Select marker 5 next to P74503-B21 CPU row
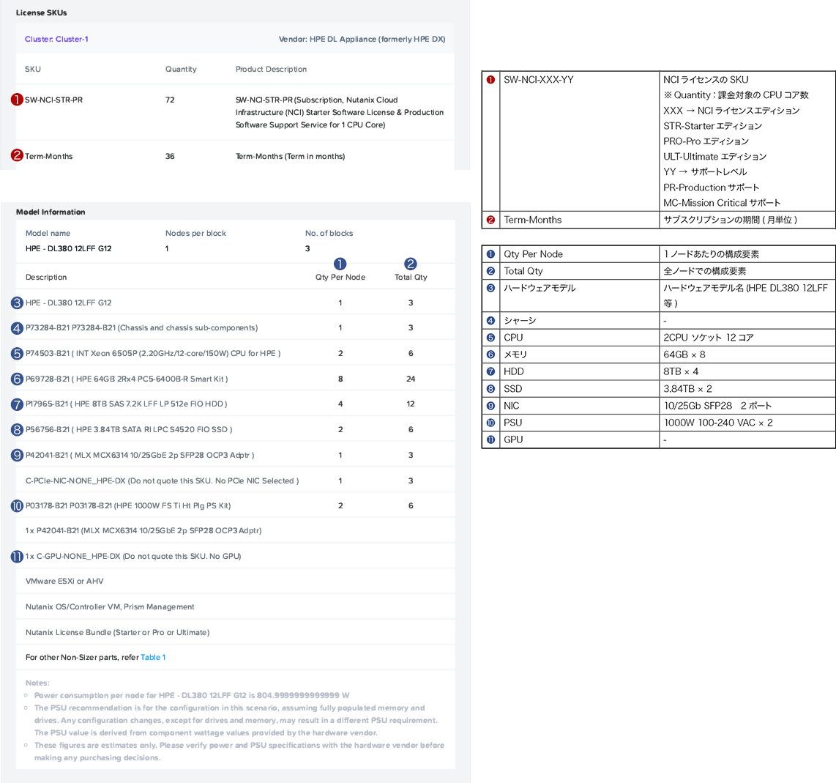This screenshot has width=836, height=783. [18, 353]
